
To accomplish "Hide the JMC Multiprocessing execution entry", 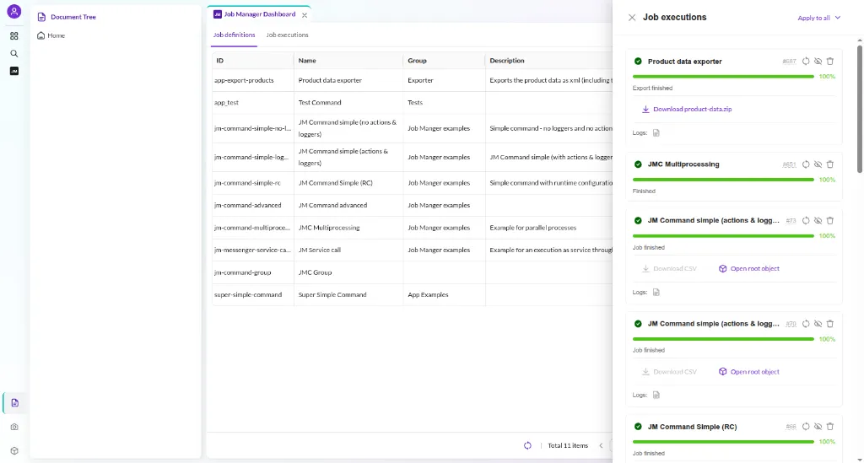I will 818,164.
